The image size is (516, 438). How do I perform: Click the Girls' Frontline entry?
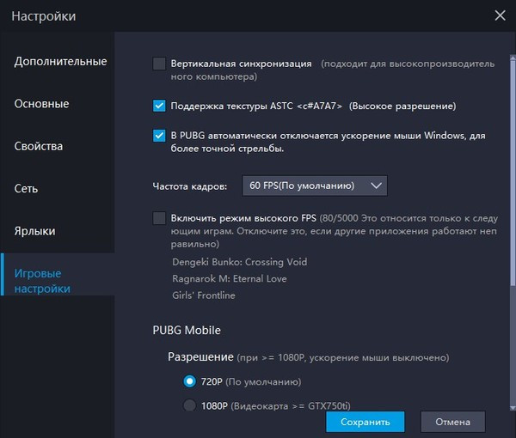pyautogui.click(x=204, y=295)
